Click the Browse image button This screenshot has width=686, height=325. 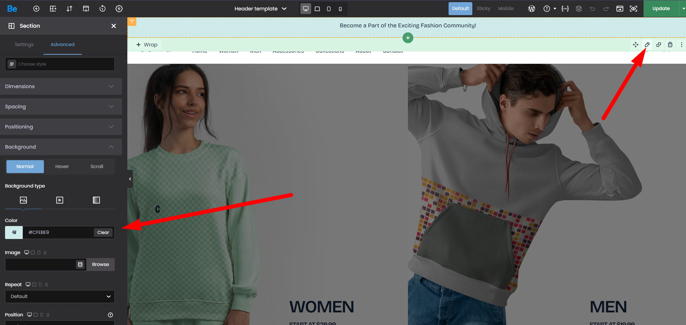point(100,265)
